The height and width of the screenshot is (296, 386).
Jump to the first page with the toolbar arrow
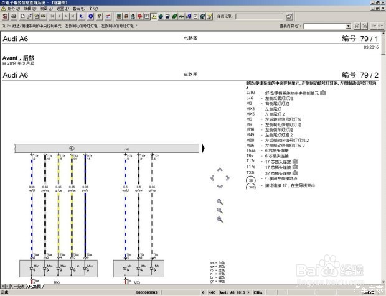tap(52, 16)
